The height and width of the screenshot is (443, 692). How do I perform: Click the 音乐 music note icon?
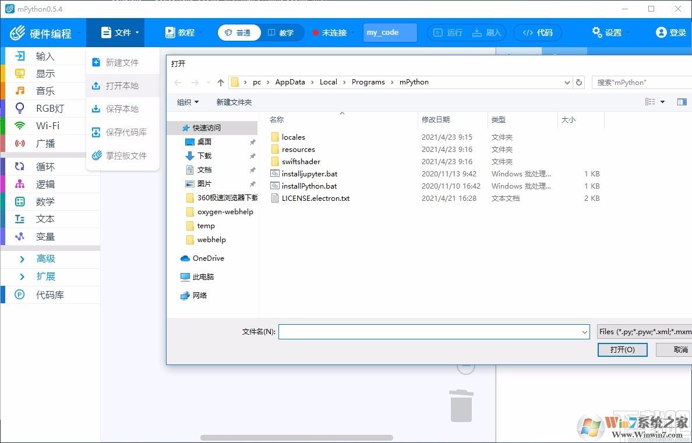(20, 91)
